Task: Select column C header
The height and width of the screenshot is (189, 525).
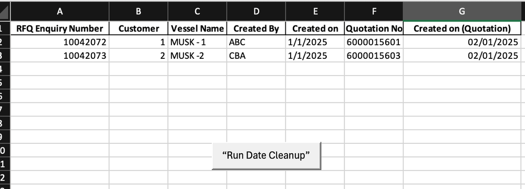Action: pos(197,12)
